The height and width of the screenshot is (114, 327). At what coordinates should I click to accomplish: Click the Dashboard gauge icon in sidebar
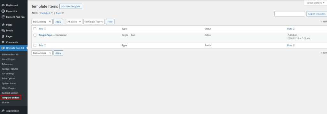[3, 5]
